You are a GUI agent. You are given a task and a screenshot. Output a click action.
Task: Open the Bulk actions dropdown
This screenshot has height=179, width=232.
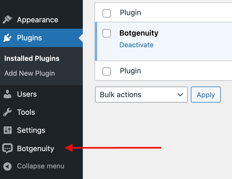(141, 95)
